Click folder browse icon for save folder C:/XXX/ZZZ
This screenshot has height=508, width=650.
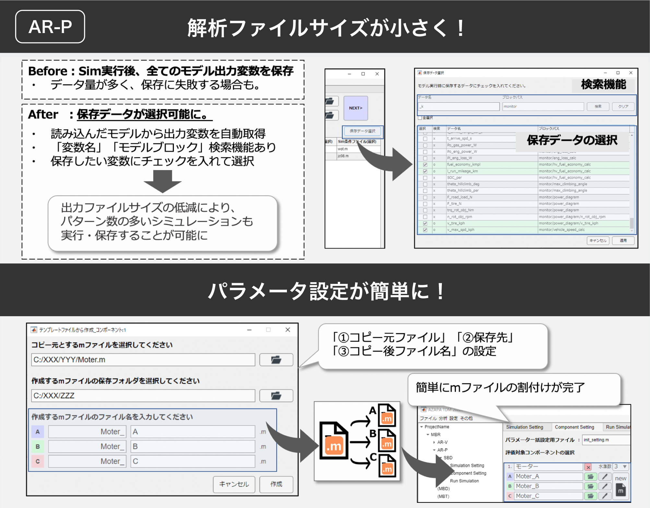point(276,396)
